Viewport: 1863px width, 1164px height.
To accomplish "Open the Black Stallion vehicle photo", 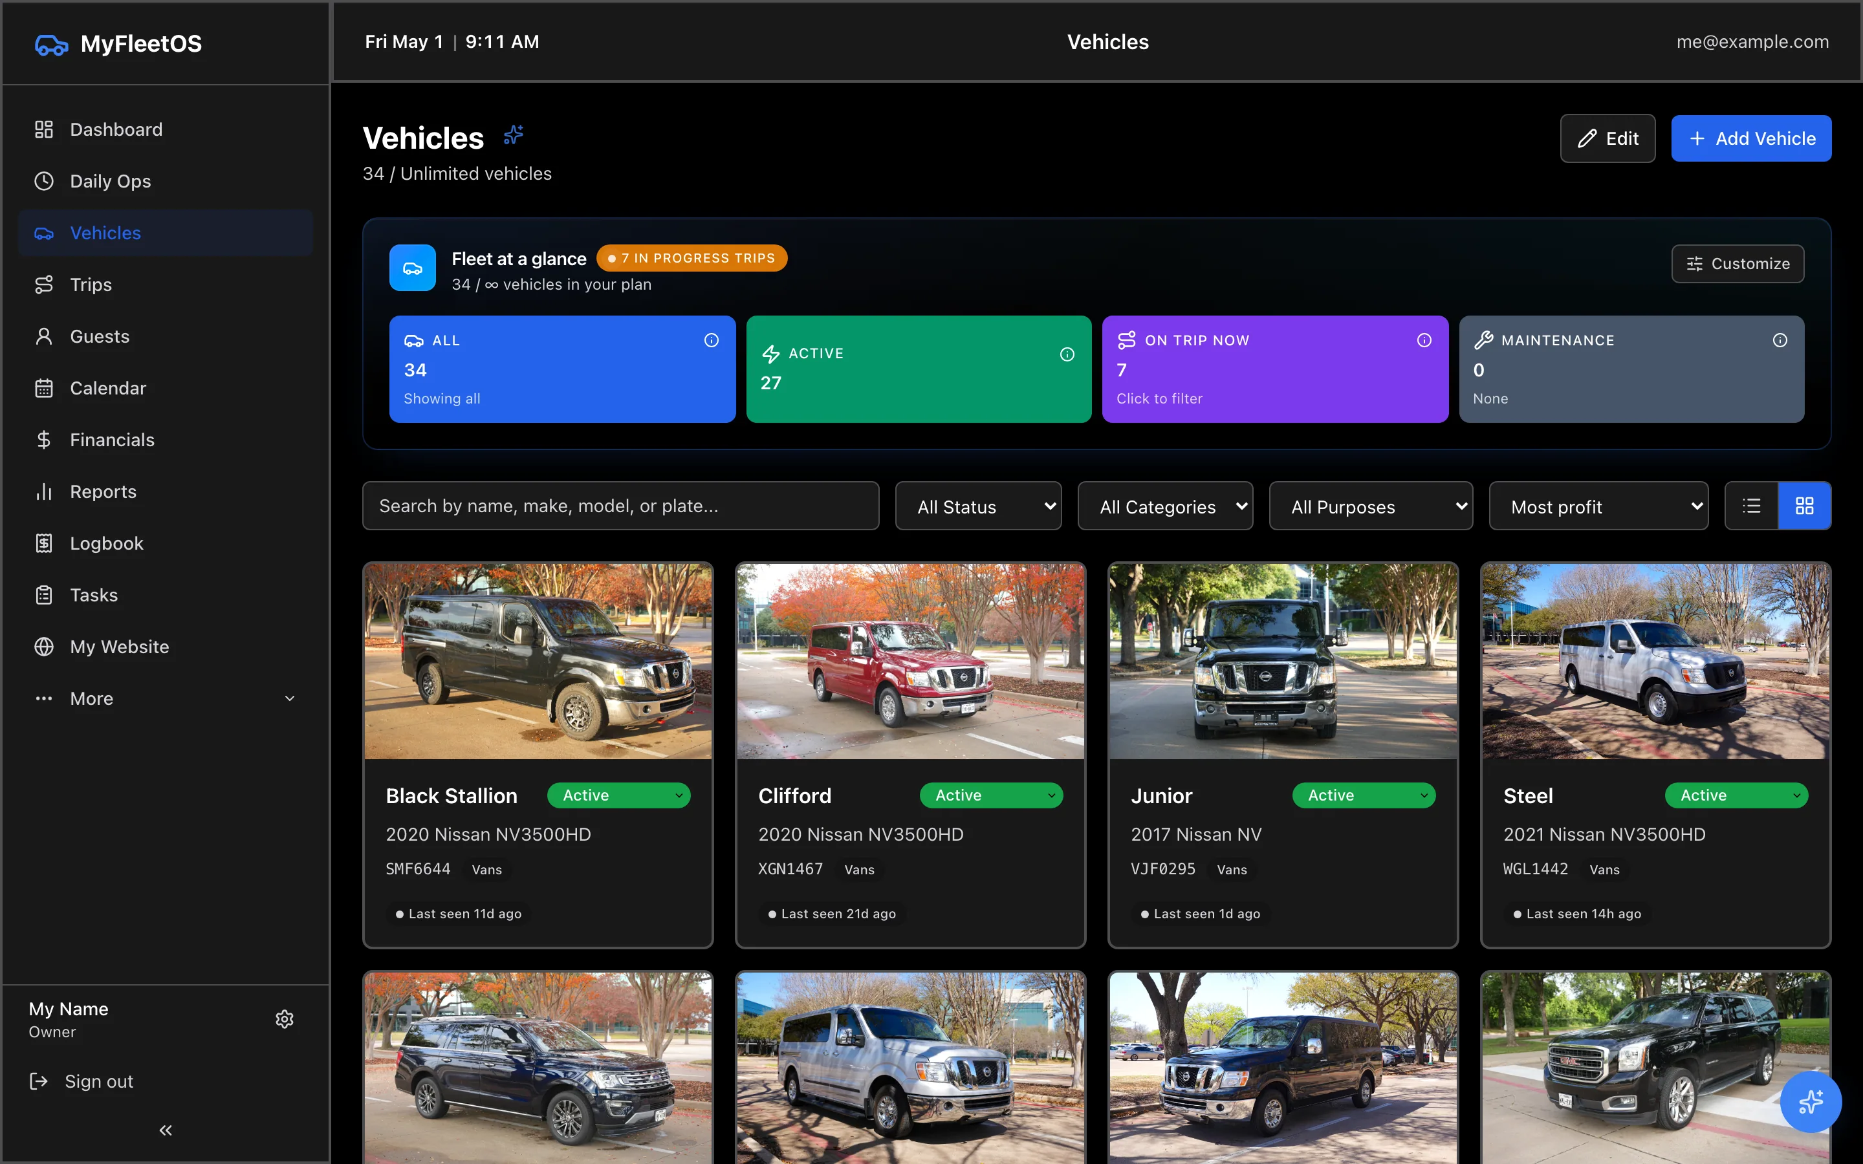I will click(x=538, y=662).
